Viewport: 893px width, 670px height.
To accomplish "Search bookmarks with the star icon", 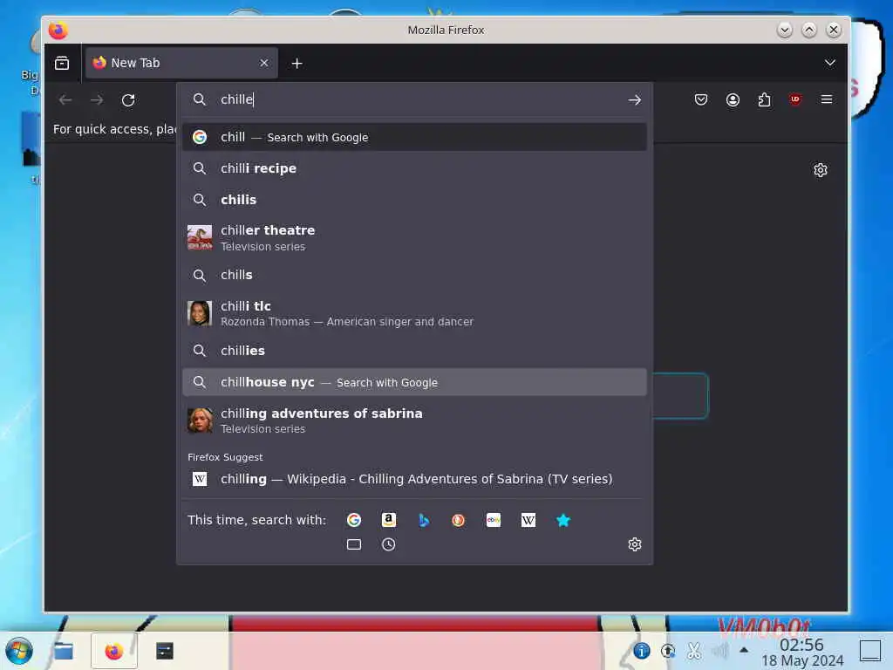I will (x=562, y=520).
